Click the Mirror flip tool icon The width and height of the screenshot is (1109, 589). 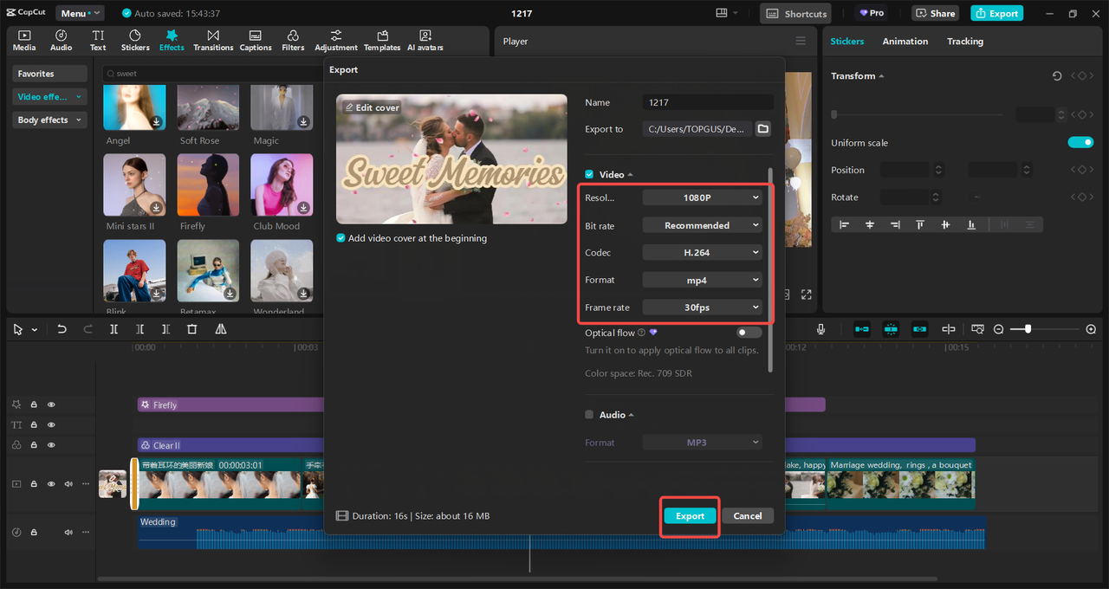[x=221, y=329]
